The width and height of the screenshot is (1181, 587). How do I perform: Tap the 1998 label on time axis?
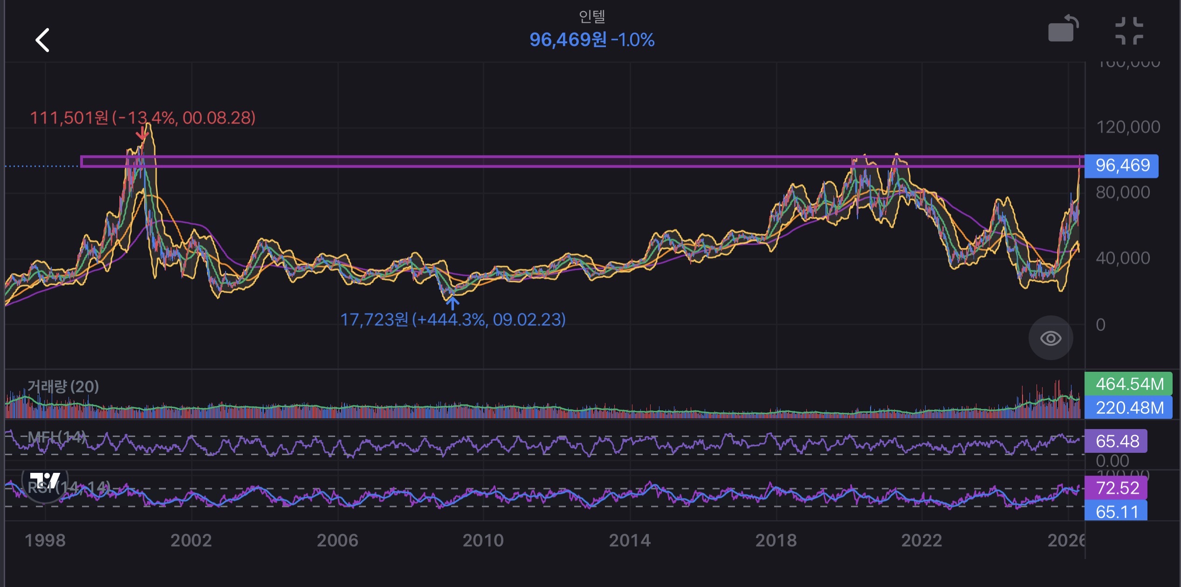pos(45,540)
